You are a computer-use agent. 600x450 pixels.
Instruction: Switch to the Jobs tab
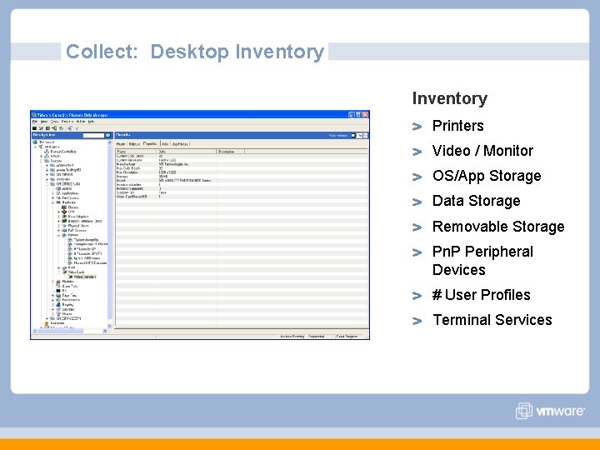tap(165, 144)
